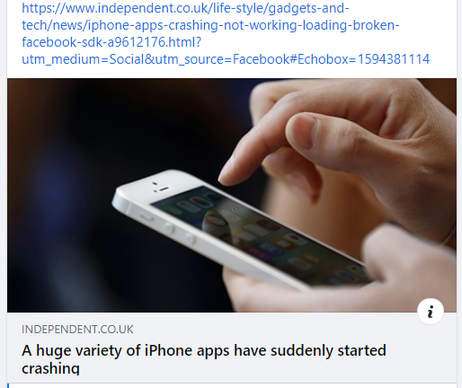Click the grey footer of the preview card
462x388 pixels.
point(232,348)
